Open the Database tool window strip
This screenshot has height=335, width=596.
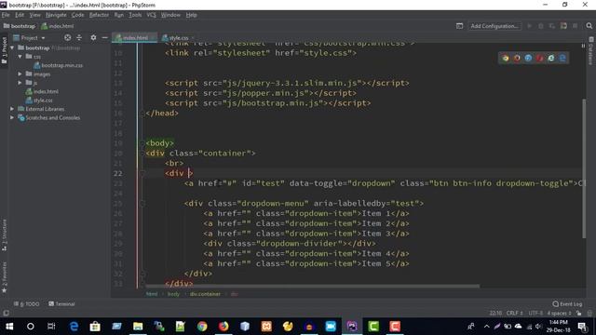click(591, 50)
